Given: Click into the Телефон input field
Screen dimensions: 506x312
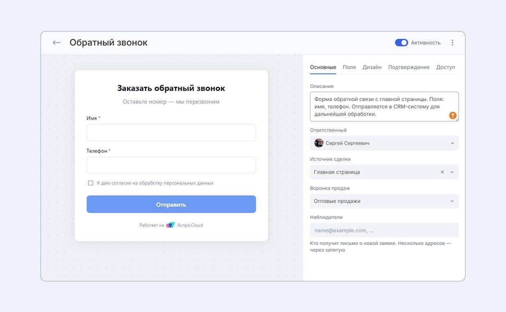Looking at the screenshot, I should pos(171,165).
